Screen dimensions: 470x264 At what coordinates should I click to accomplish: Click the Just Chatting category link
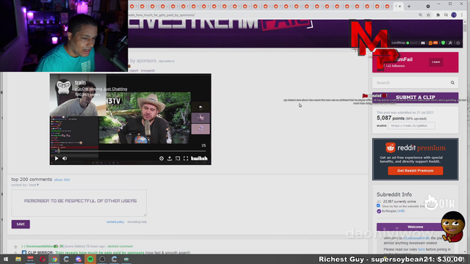click(115, 89)
